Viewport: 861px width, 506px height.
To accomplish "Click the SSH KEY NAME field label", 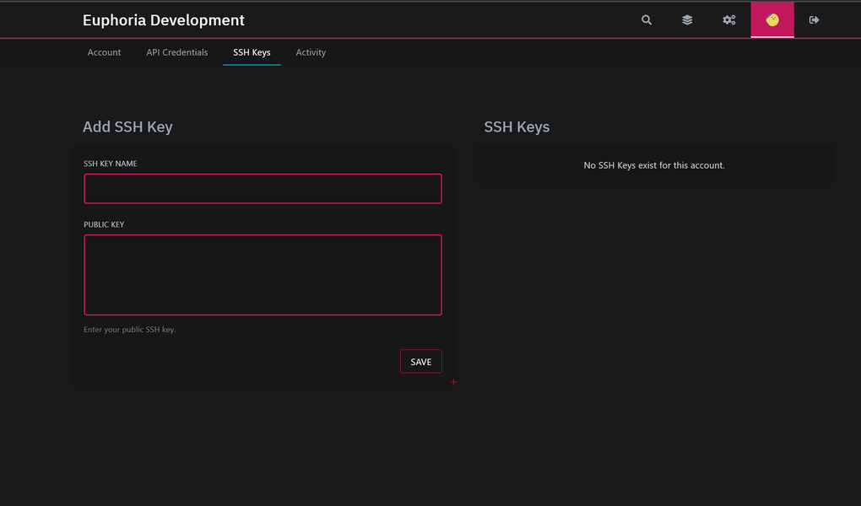I will (x=111, y=164).
